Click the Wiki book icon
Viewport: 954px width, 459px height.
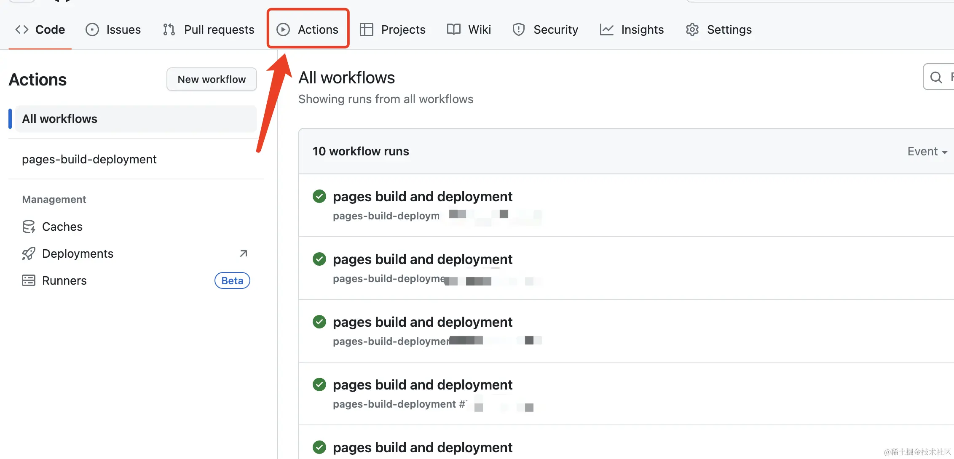[453, 29]
